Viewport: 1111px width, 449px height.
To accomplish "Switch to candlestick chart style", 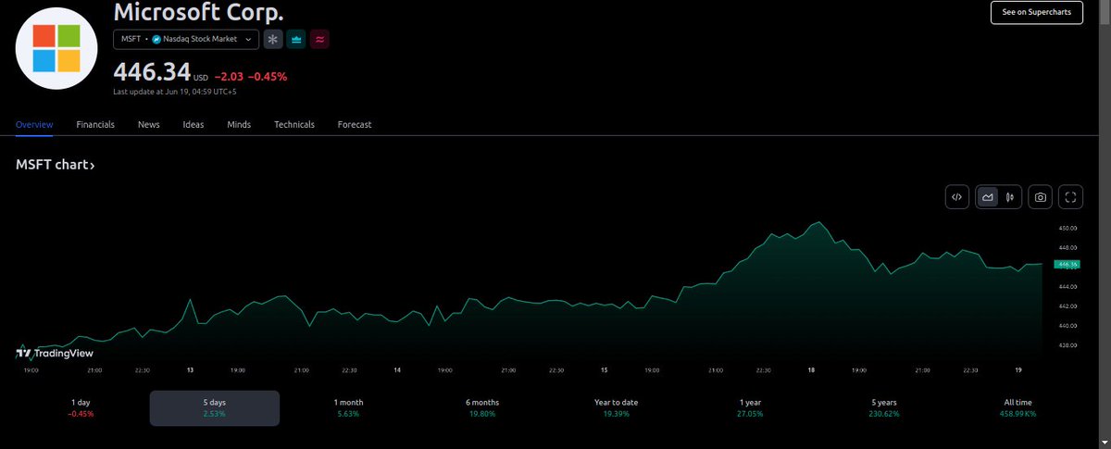I will pos(1009,196).
